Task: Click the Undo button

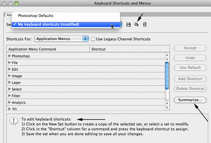Action: (190, 58)
